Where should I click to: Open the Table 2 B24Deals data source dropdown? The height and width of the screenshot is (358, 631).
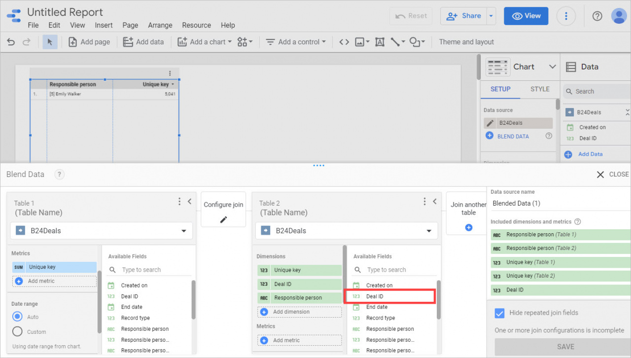(x=347, y=231)
